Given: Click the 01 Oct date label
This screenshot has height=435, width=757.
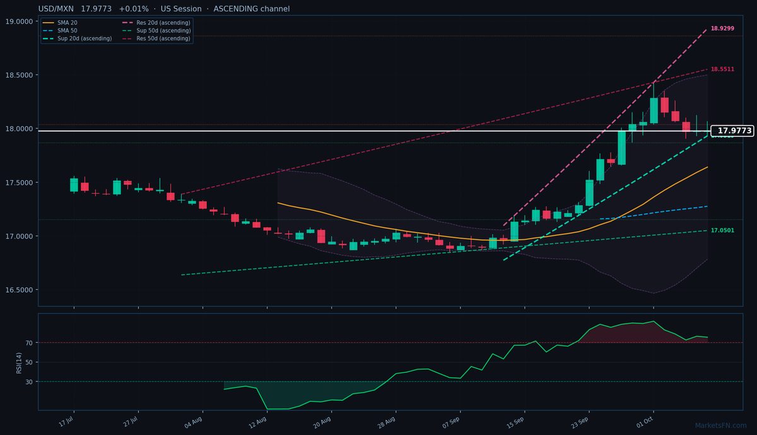Looking at the screenshot, I should [x=646, y=420].
